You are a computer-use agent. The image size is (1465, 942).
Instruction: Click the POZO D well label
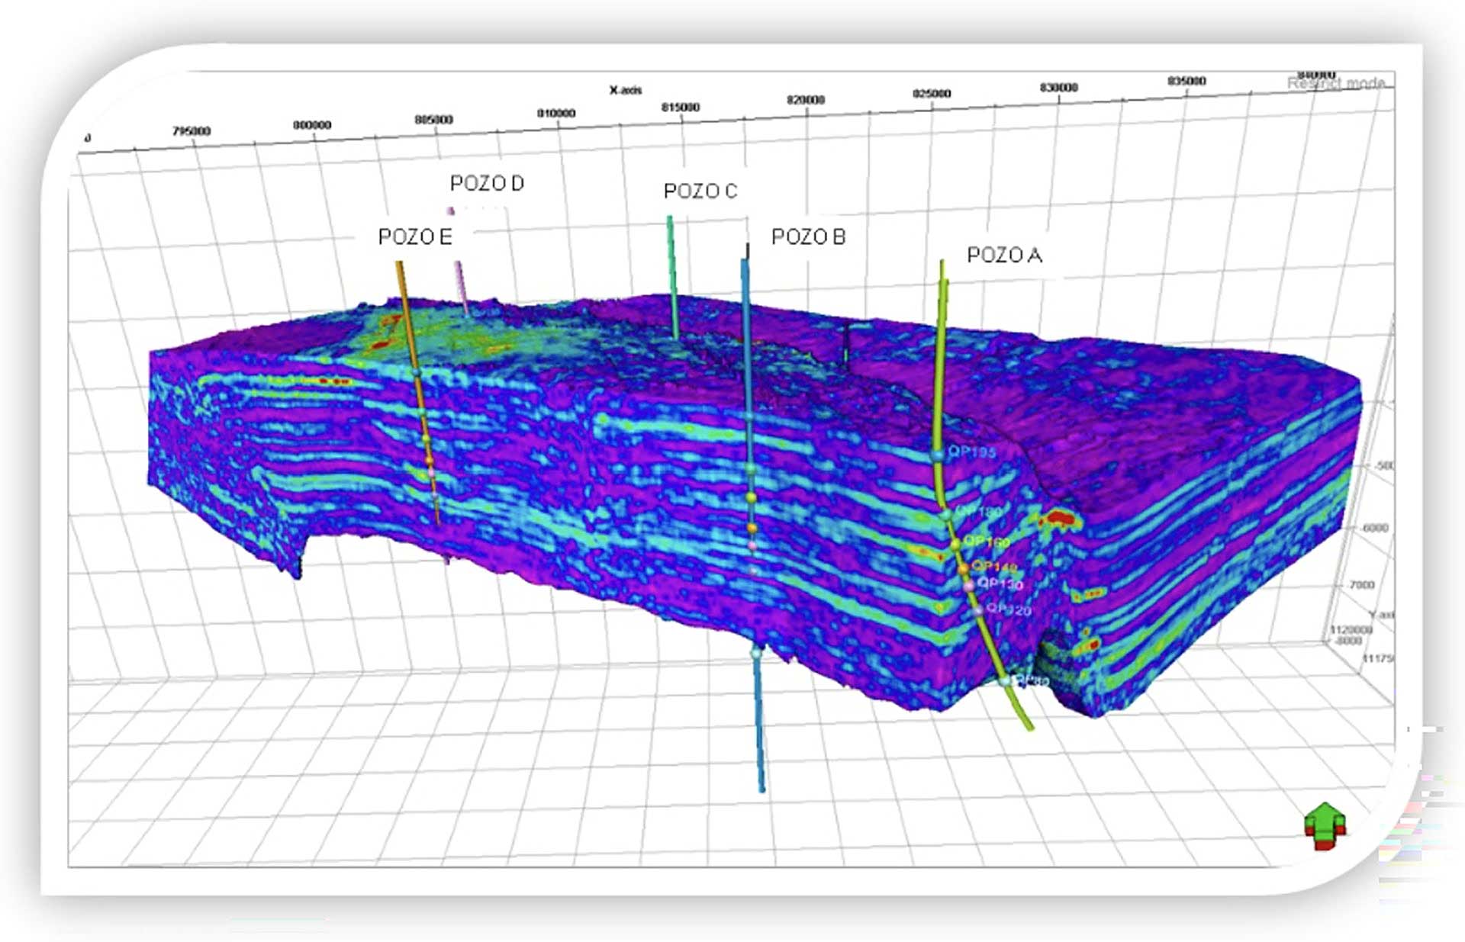point(487,183)
